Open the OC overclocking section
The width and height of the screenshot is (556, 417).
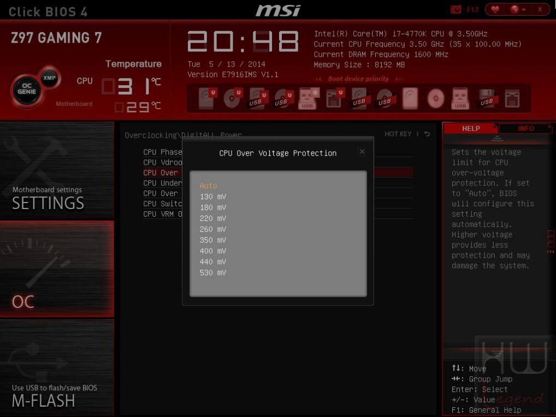pos(57,269)
